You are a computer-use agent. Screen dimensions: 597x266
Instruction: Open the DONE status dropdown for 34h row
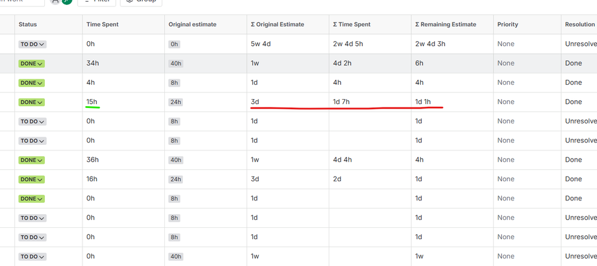32,63
